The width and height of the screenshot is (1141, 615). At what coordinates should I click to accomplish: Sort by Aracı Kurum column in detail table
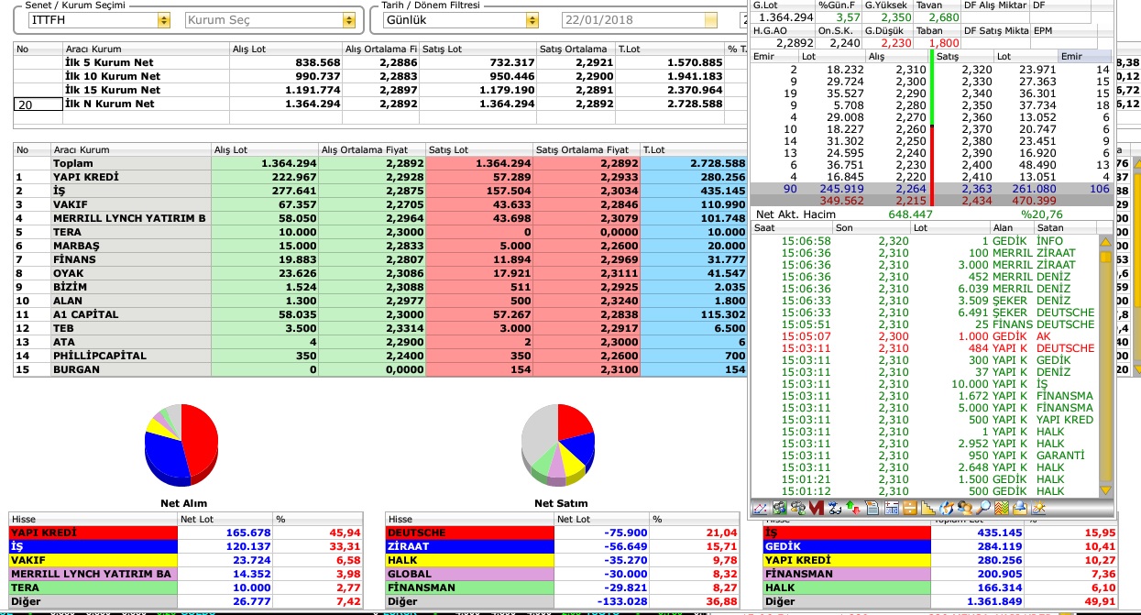[x=130, y=149]
